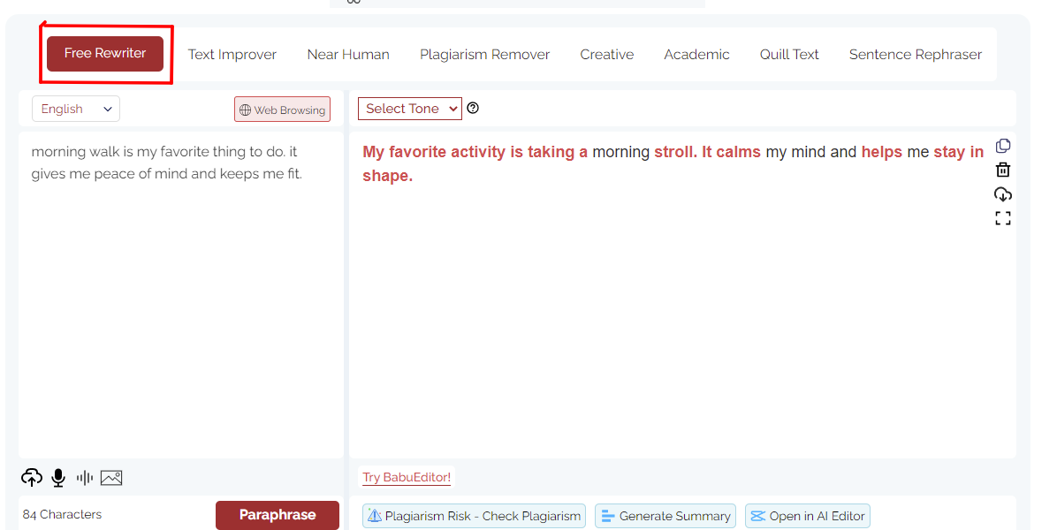
Task: Click into the input text area
Action: 180,295
